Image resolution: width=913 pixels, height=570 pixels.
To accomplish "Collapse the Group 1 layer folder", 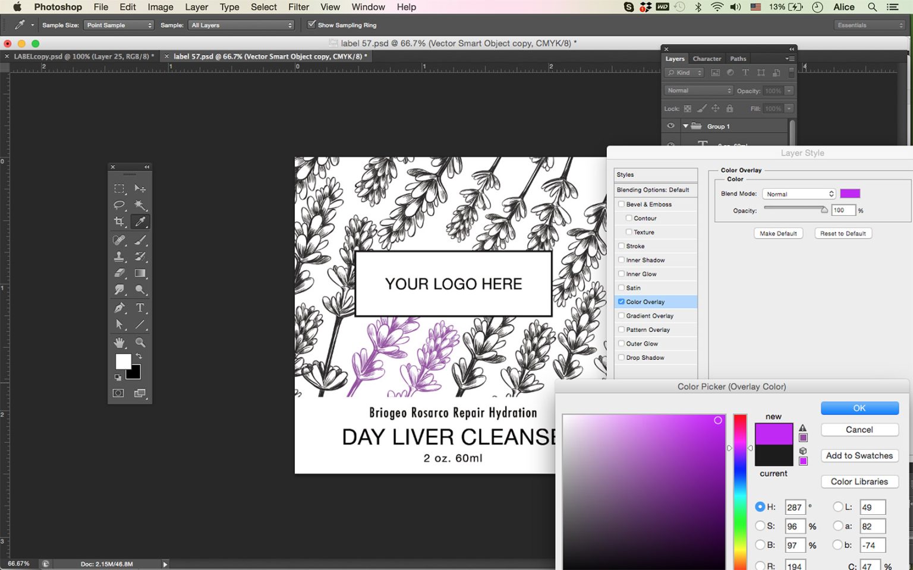I will click(x=685, y=126).
